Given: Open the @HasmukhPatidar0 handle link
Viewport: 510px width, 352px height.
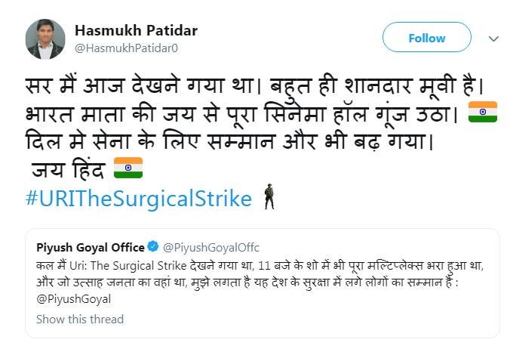Looking at the screenshot, I should coord(126,48).
